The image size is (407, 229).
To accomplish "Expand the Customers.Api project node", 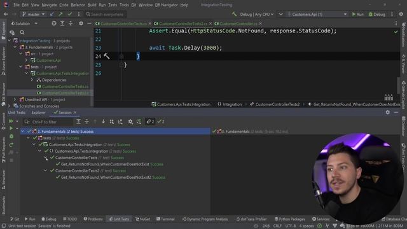I will 27,60.
